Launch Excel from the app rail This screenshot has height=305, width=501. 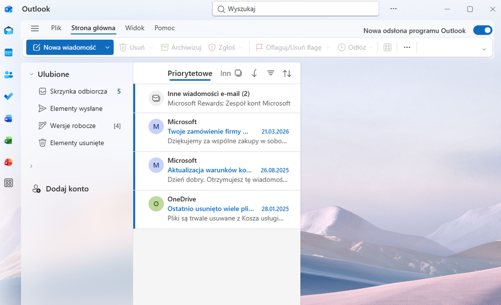click(9, 140)
